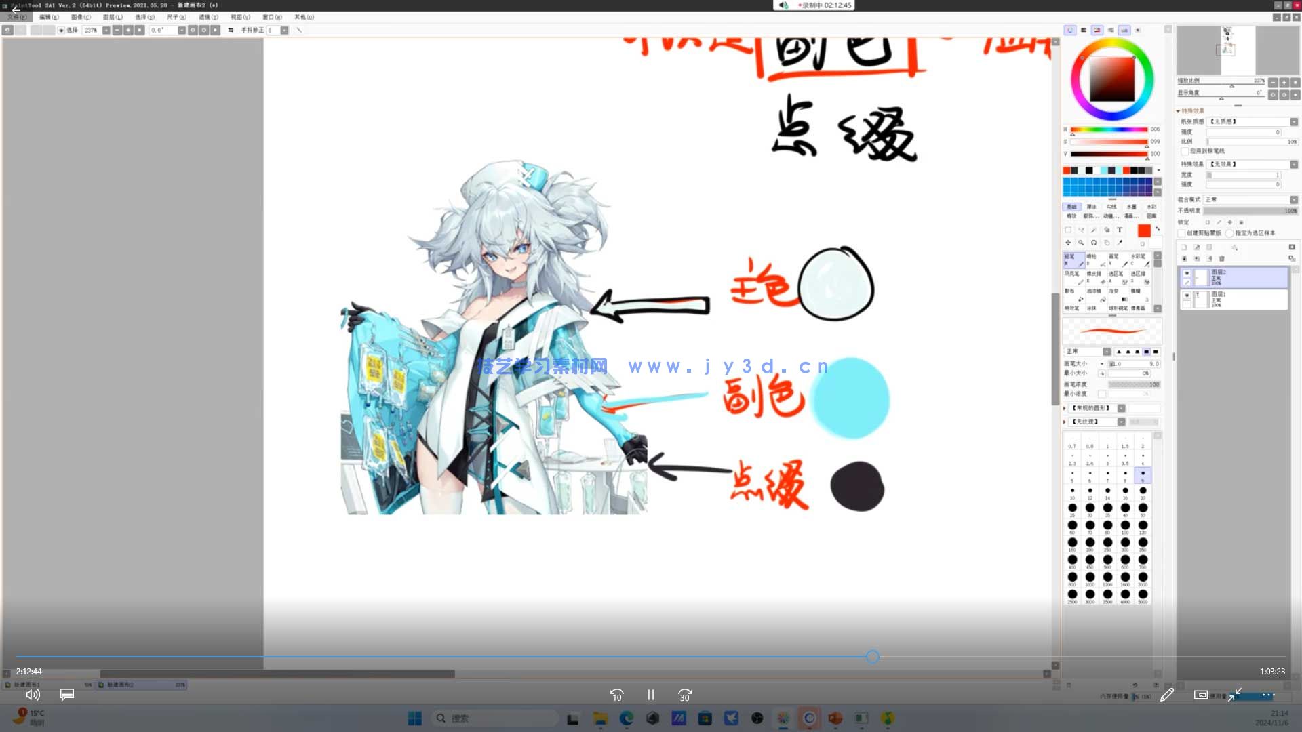Open the paper texture (纸张质感) dropdown
This screenshot has width=1302, height=732.
[x=1293, y=121]
